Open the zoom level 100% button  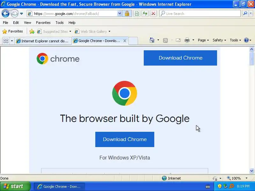coord(234,178)
